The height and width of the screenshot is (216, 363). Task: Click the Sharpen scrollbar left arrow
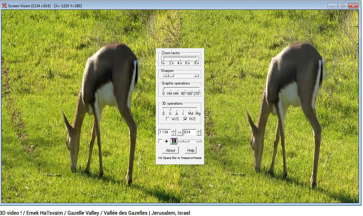click(x=166, y=75)
